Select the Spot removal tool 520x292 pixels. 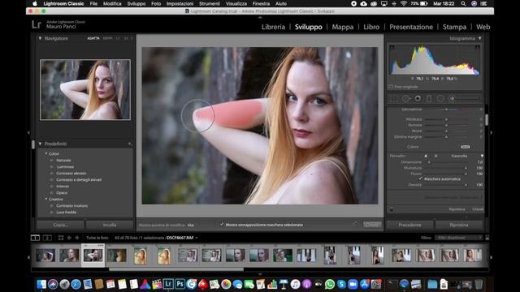406,99
